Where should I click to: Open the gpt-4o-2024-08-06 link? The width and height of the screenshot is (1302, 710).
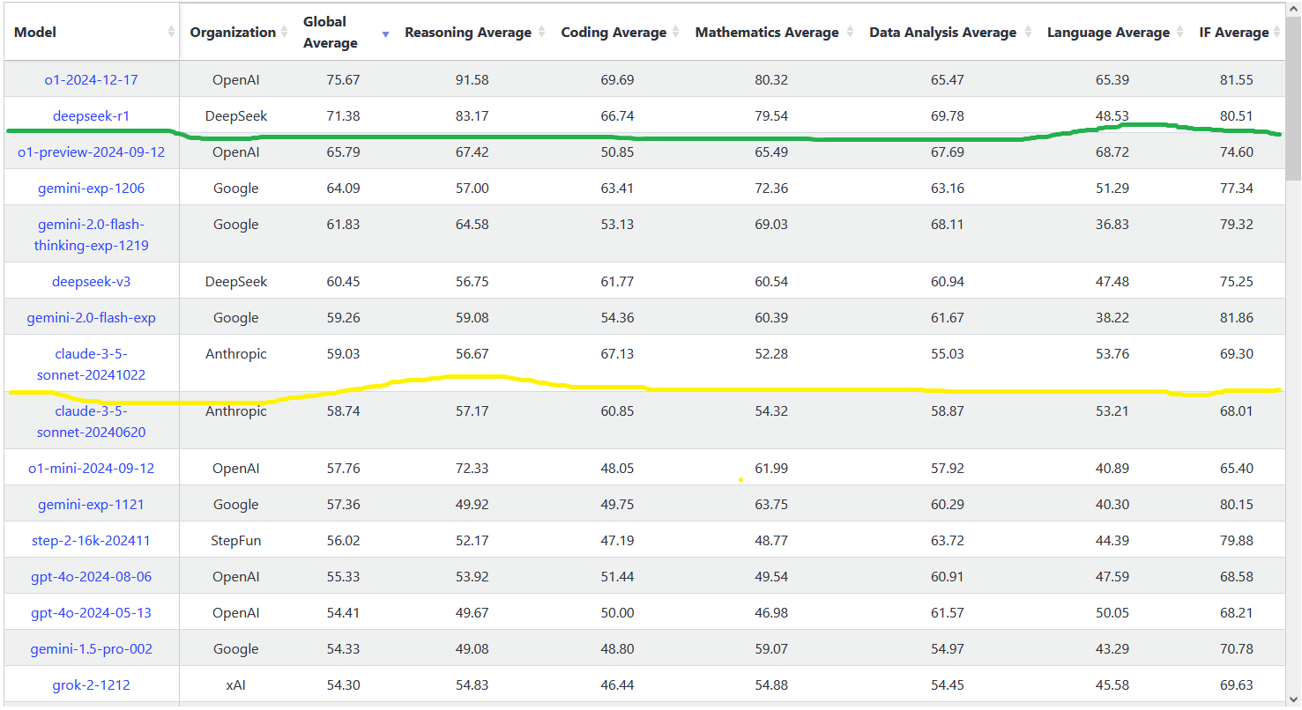tap(91, 577)
